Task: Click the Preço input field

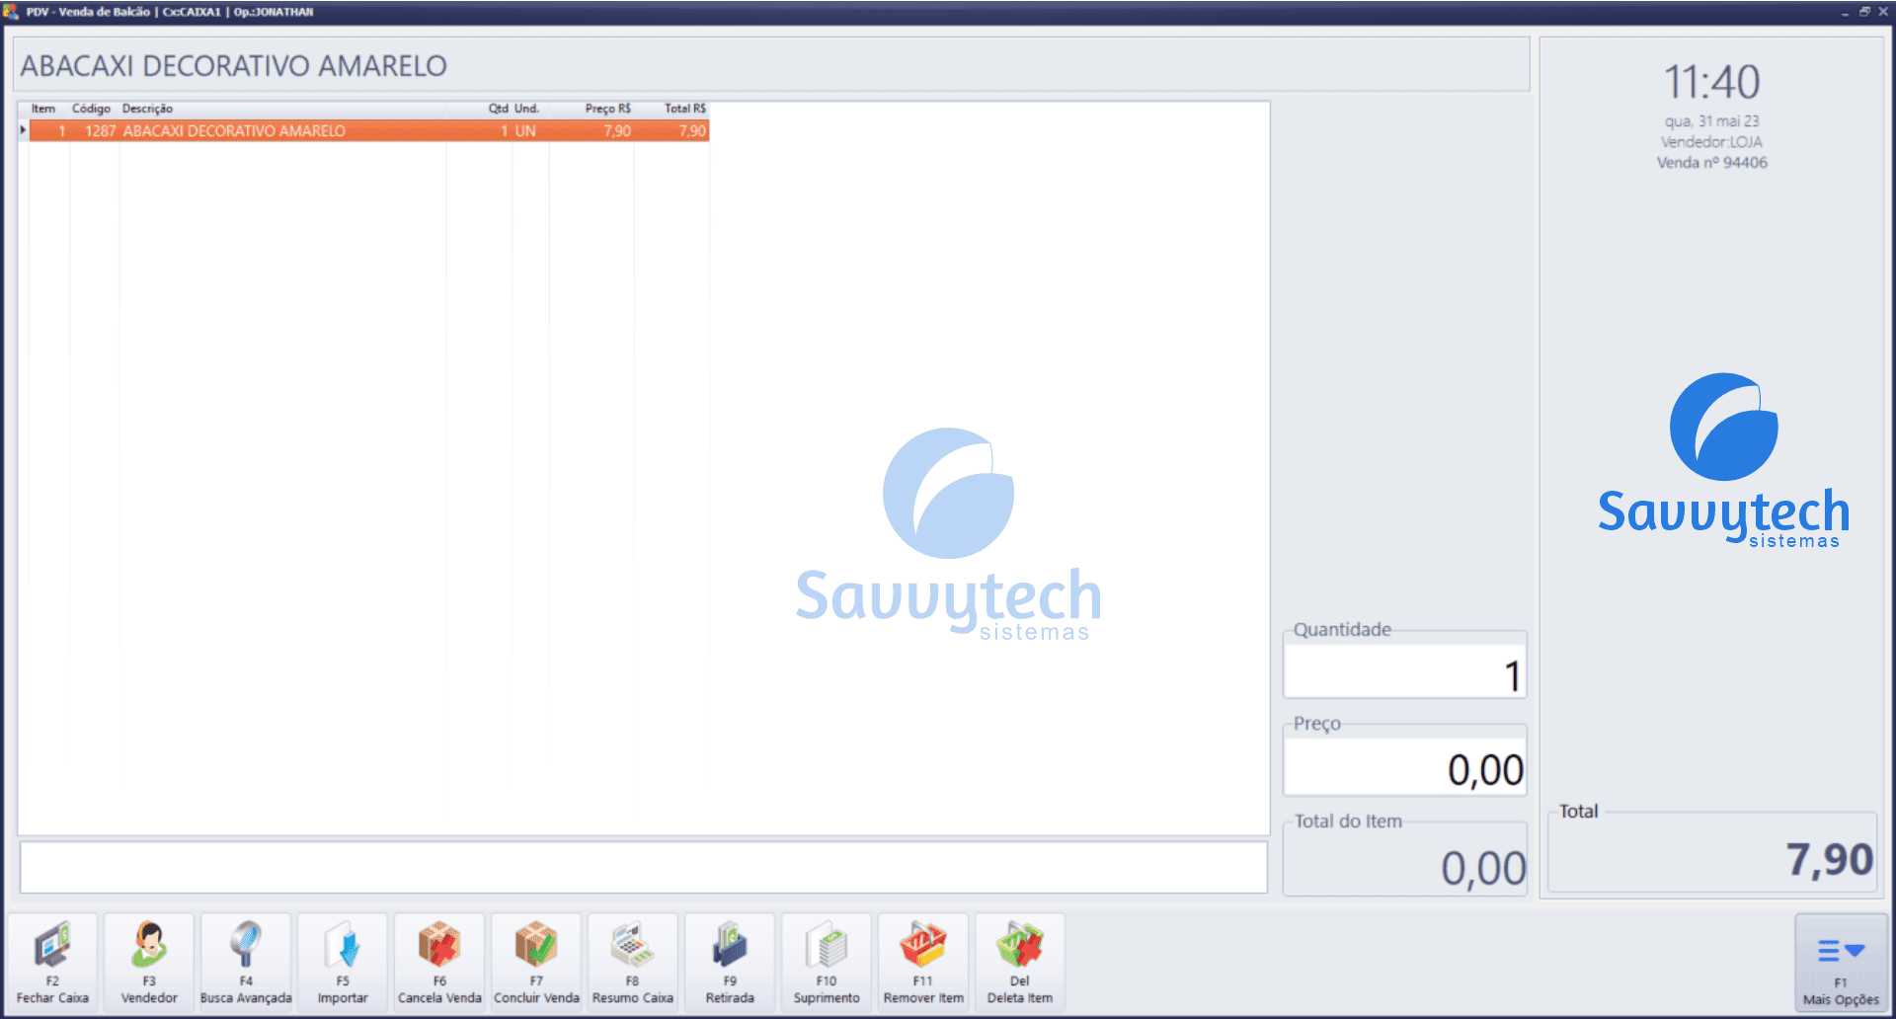Action: (x=1404, y=767)
